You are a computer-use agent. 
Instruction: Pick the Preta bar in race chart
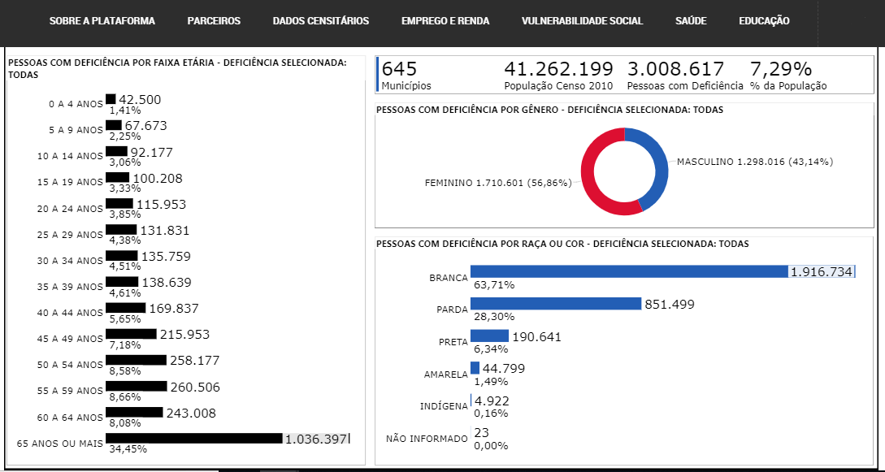489,336
